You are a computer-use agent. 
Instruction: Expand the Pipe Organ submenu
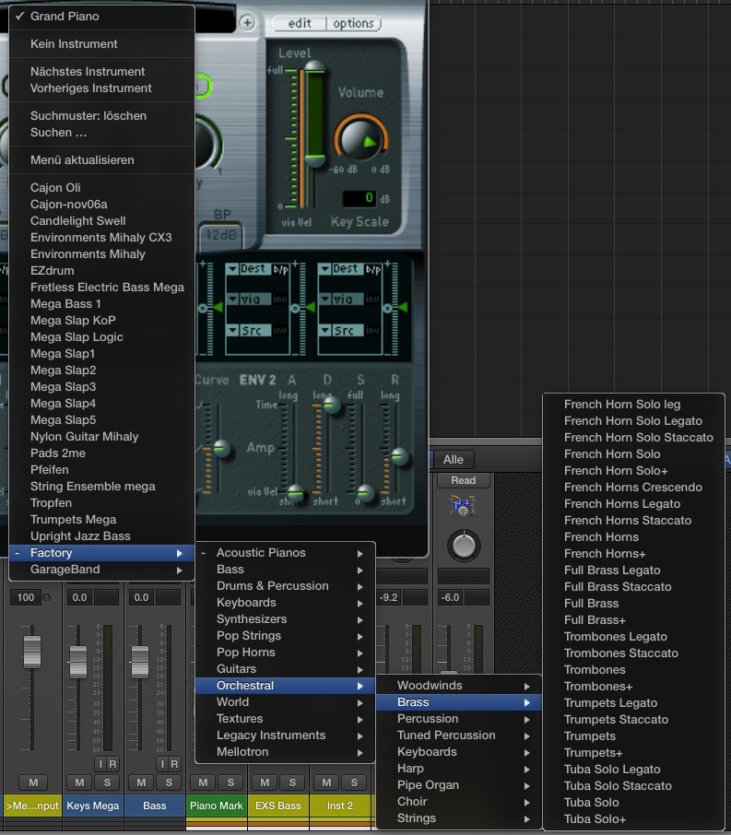click(x=459, y=785)
